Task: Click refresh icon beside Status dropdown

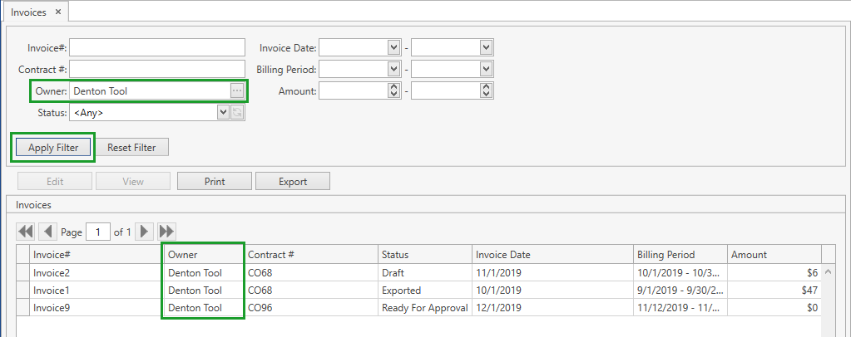Action: [237, 112]
